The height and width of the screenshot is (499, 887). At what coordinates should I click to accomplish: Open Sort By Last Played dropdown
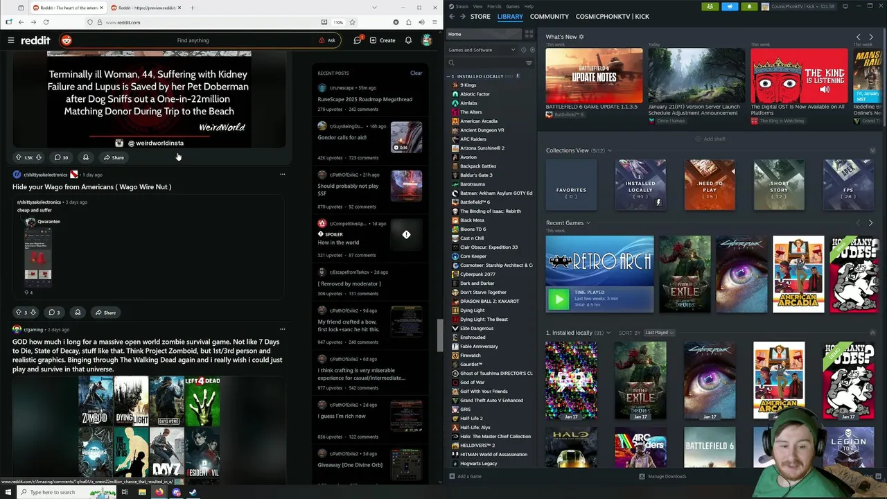click(658, 333)
